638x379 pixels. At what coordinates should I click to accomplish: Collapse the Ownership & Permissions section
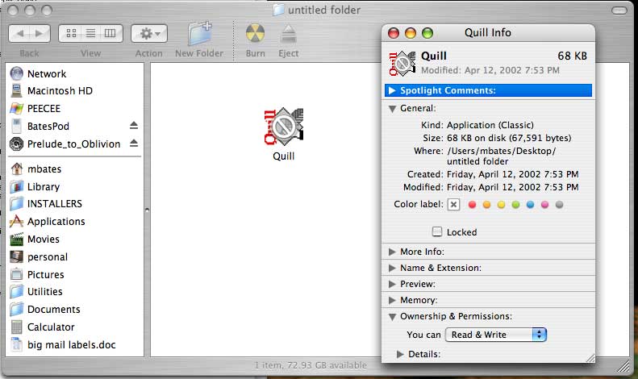pyautogui.click(x=392, y=317)
